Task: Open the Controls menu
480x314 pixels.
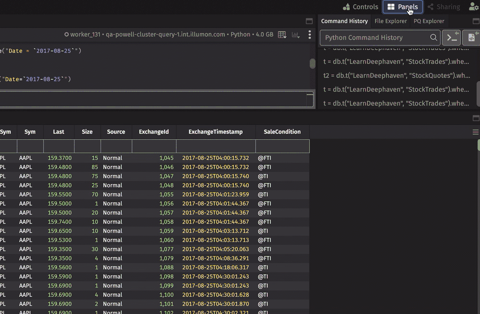Action: point(360,7)
